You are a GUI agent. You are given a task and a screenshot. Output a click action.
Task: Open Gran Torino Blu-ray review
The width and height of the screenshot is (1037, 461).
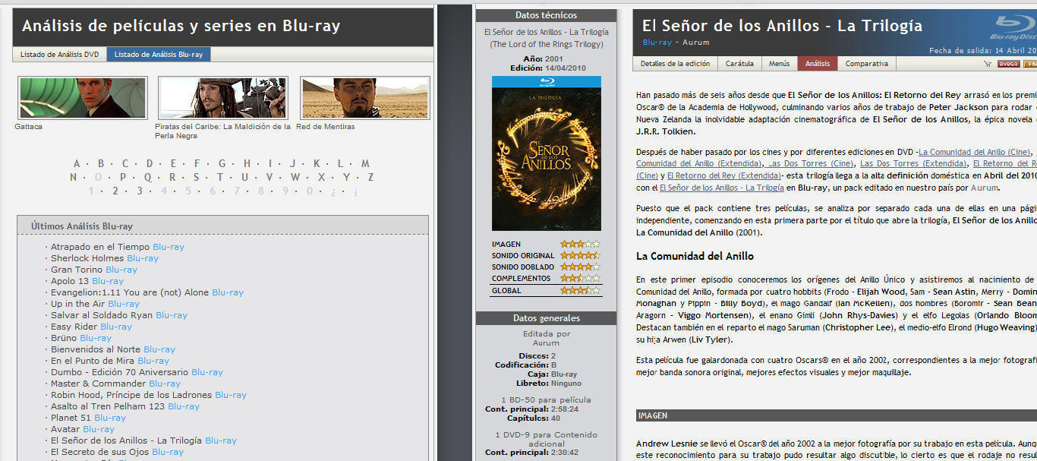click(94, 270)
